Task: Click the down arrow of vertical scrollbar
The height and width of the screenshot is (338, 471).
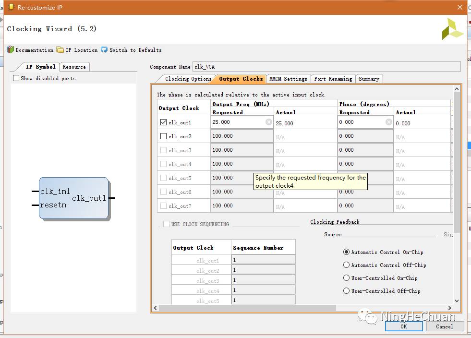Action: pyautogui.click(x=457, y=301)
